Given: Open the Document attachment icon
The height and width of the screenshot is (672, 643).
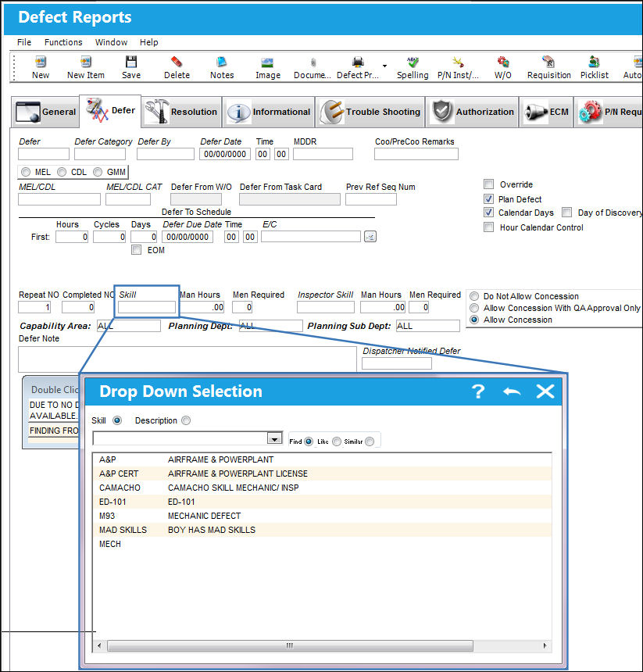Looking at the screenshot, I should point(313,63).
